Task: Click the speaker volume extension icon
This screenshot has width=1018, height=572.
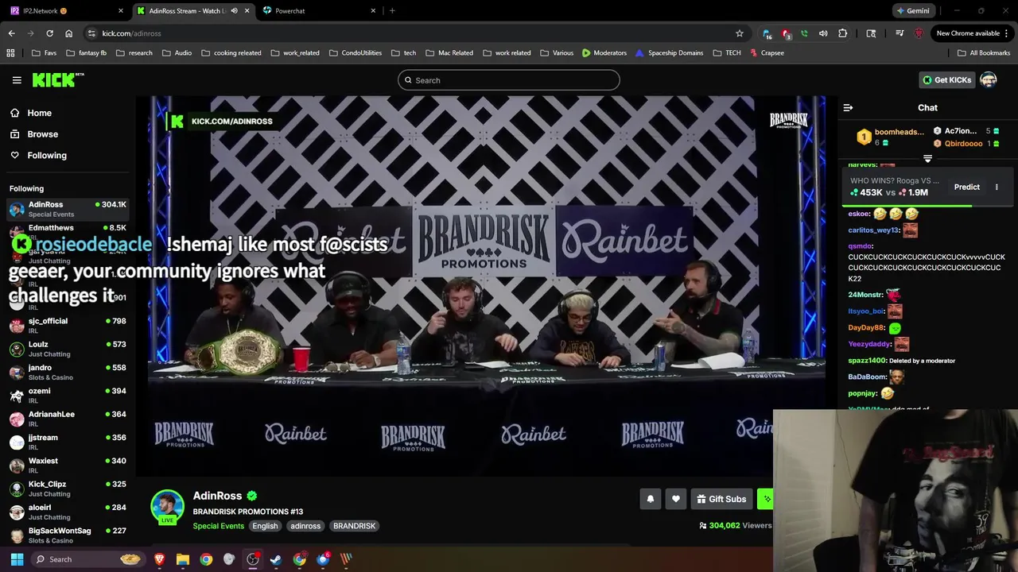Action: coord(823,33)
